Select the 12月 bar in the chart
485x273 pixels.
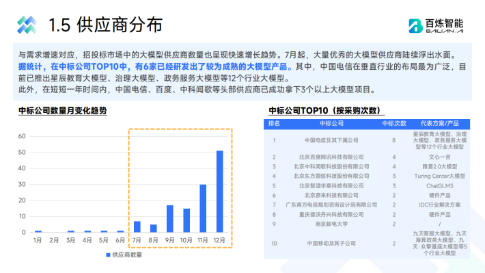click(219, 191)
